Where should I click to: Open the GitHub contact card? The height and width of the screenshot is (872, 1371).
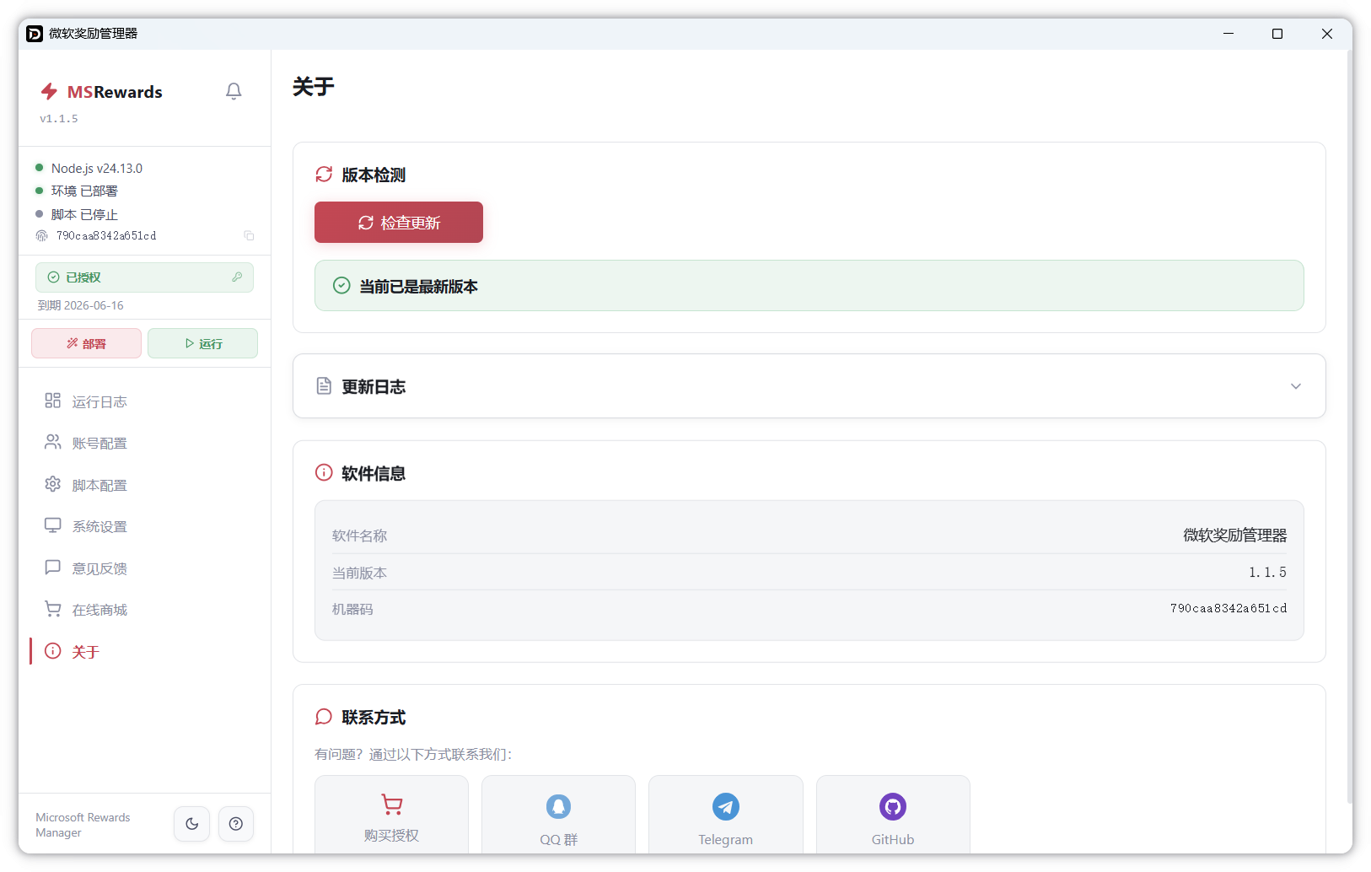[x=893, y=815]
